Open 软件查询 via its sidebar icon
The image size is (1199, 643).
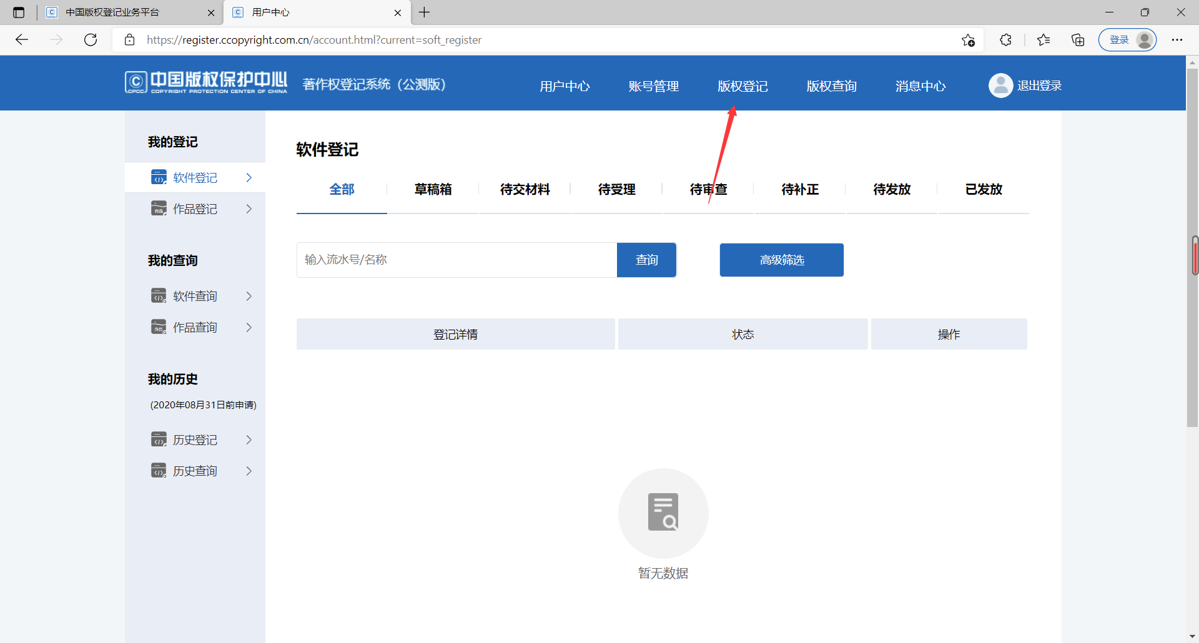tap(158, 295)
